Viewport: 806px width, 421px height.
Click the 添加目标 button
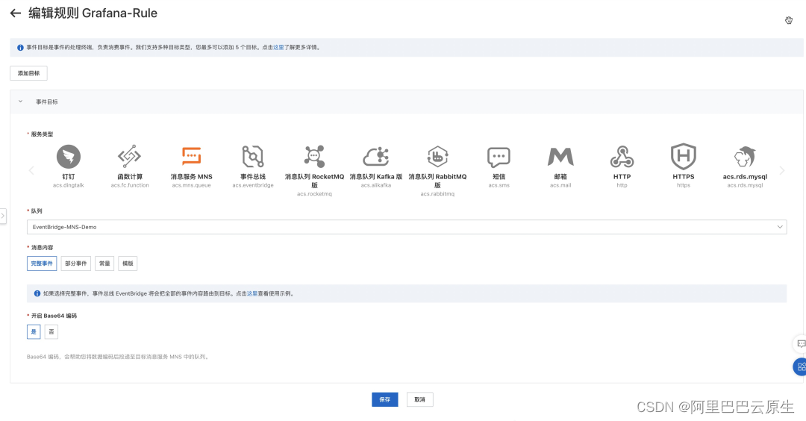click(x=29, y=73)
